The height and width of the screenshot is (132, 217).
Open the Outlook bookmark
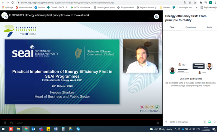click(40, 8)
